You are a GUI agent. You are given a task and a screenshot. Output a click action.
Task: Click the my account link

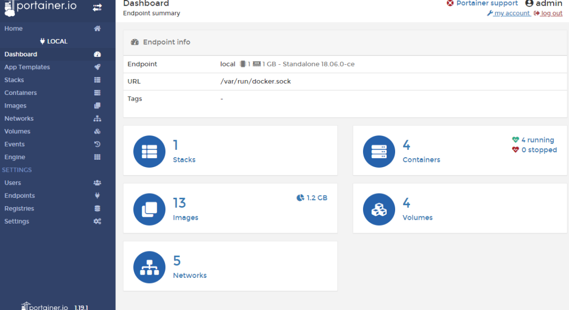click(509, 13)
